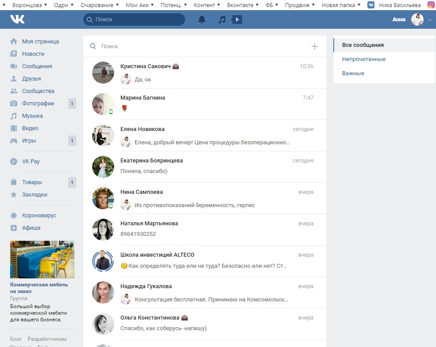
Task: Click Блог footer link
Action: [16, 339]
